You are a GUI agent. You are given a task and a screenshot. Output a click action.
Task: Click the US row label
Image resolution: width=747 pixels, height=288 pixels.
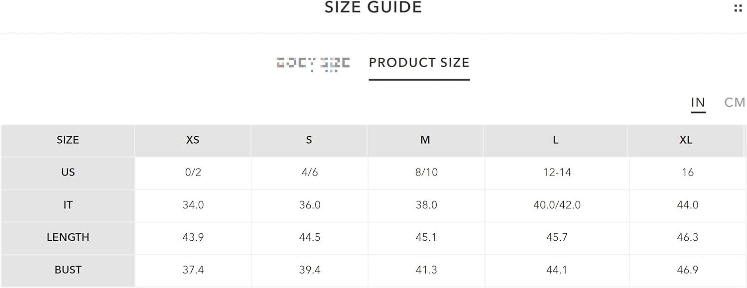(68, 173)
